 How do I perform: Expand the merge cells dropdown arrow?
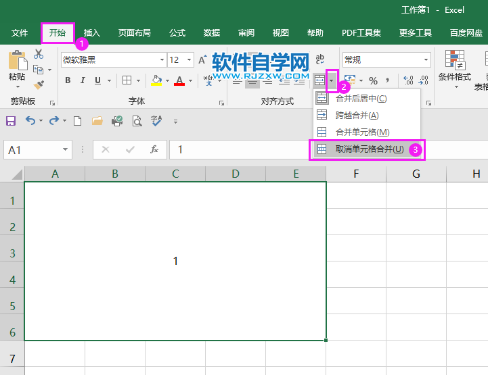pos(332,81)
